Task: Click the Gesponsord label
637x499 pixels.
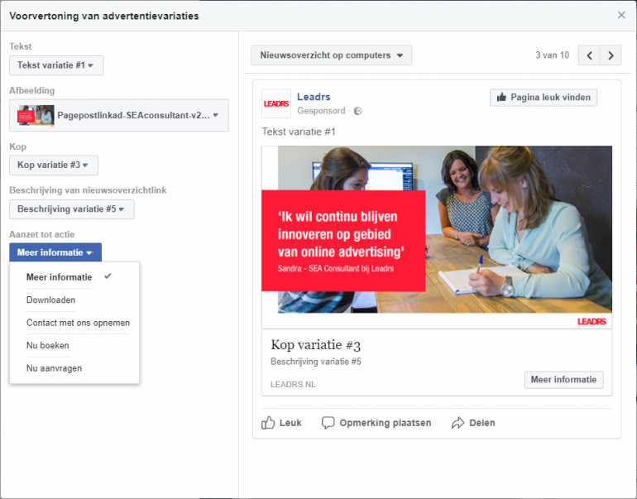Action: [321, 111]
